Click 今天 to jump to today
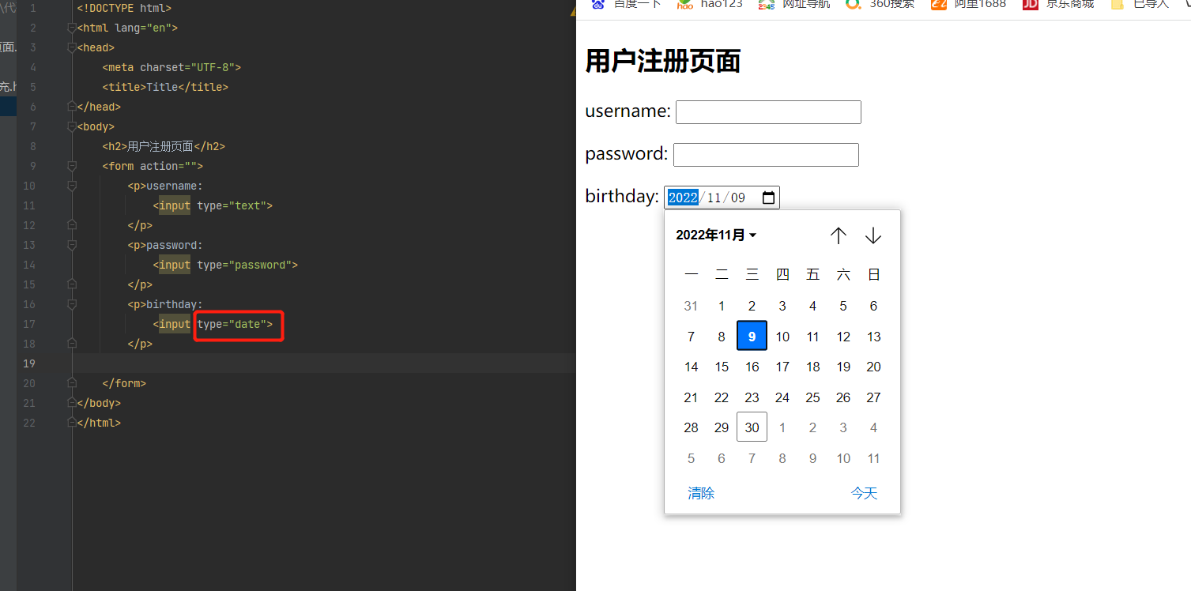 [864, 494]
